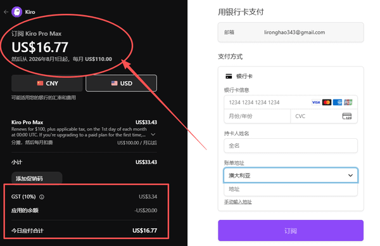This screenshot has height=246, width=380.
Task: Click the Visa card logo
Action: pyautogui.click(x=316, y=102)
